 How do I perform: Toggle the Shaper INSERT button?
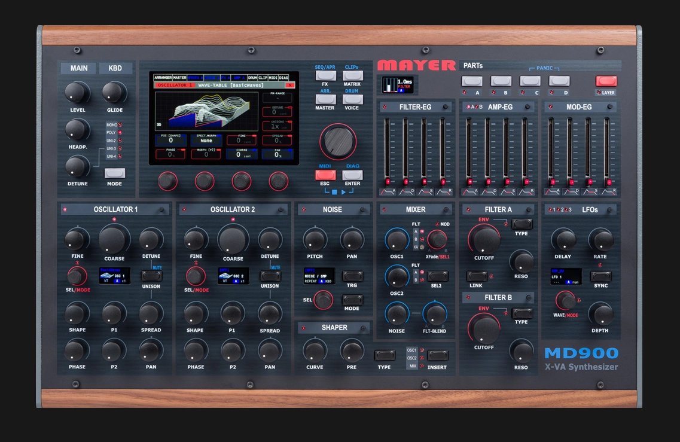point(437,356)
